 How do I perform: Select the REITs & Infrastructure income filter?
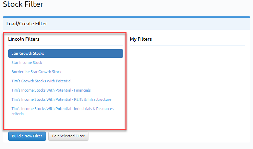tap(61, 99)
